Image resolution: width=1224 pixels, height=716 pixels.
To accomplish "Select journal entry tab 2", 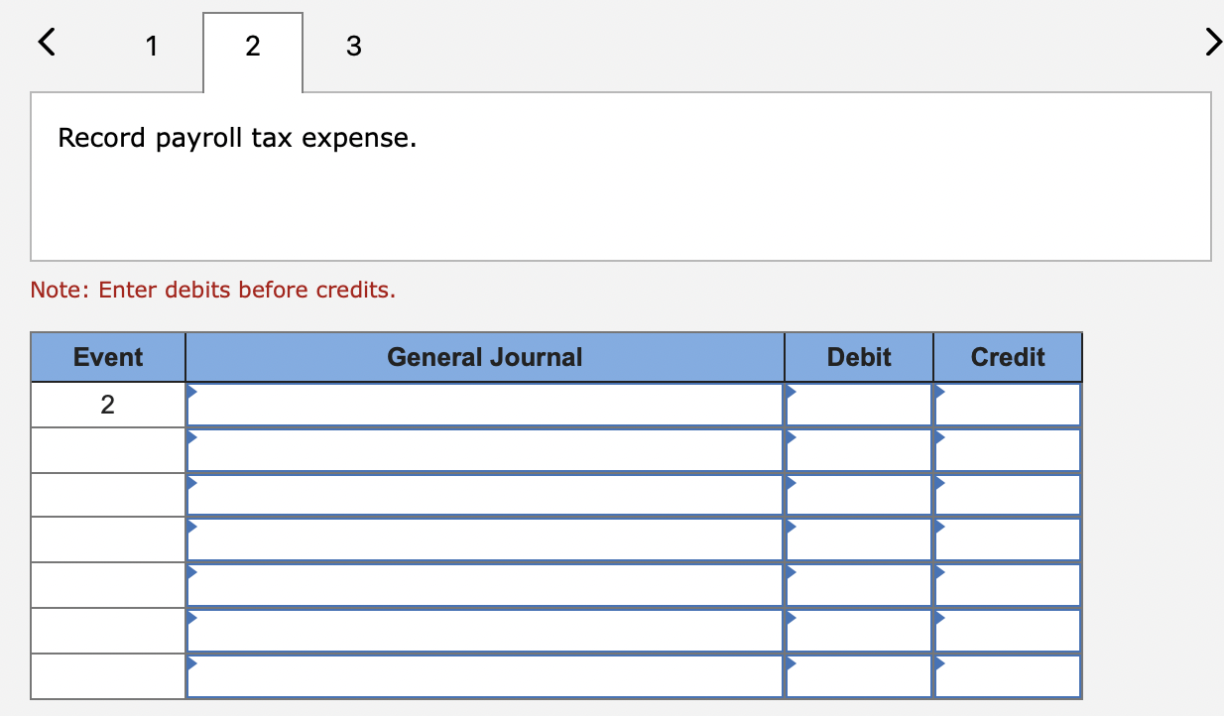I will 253,53.
